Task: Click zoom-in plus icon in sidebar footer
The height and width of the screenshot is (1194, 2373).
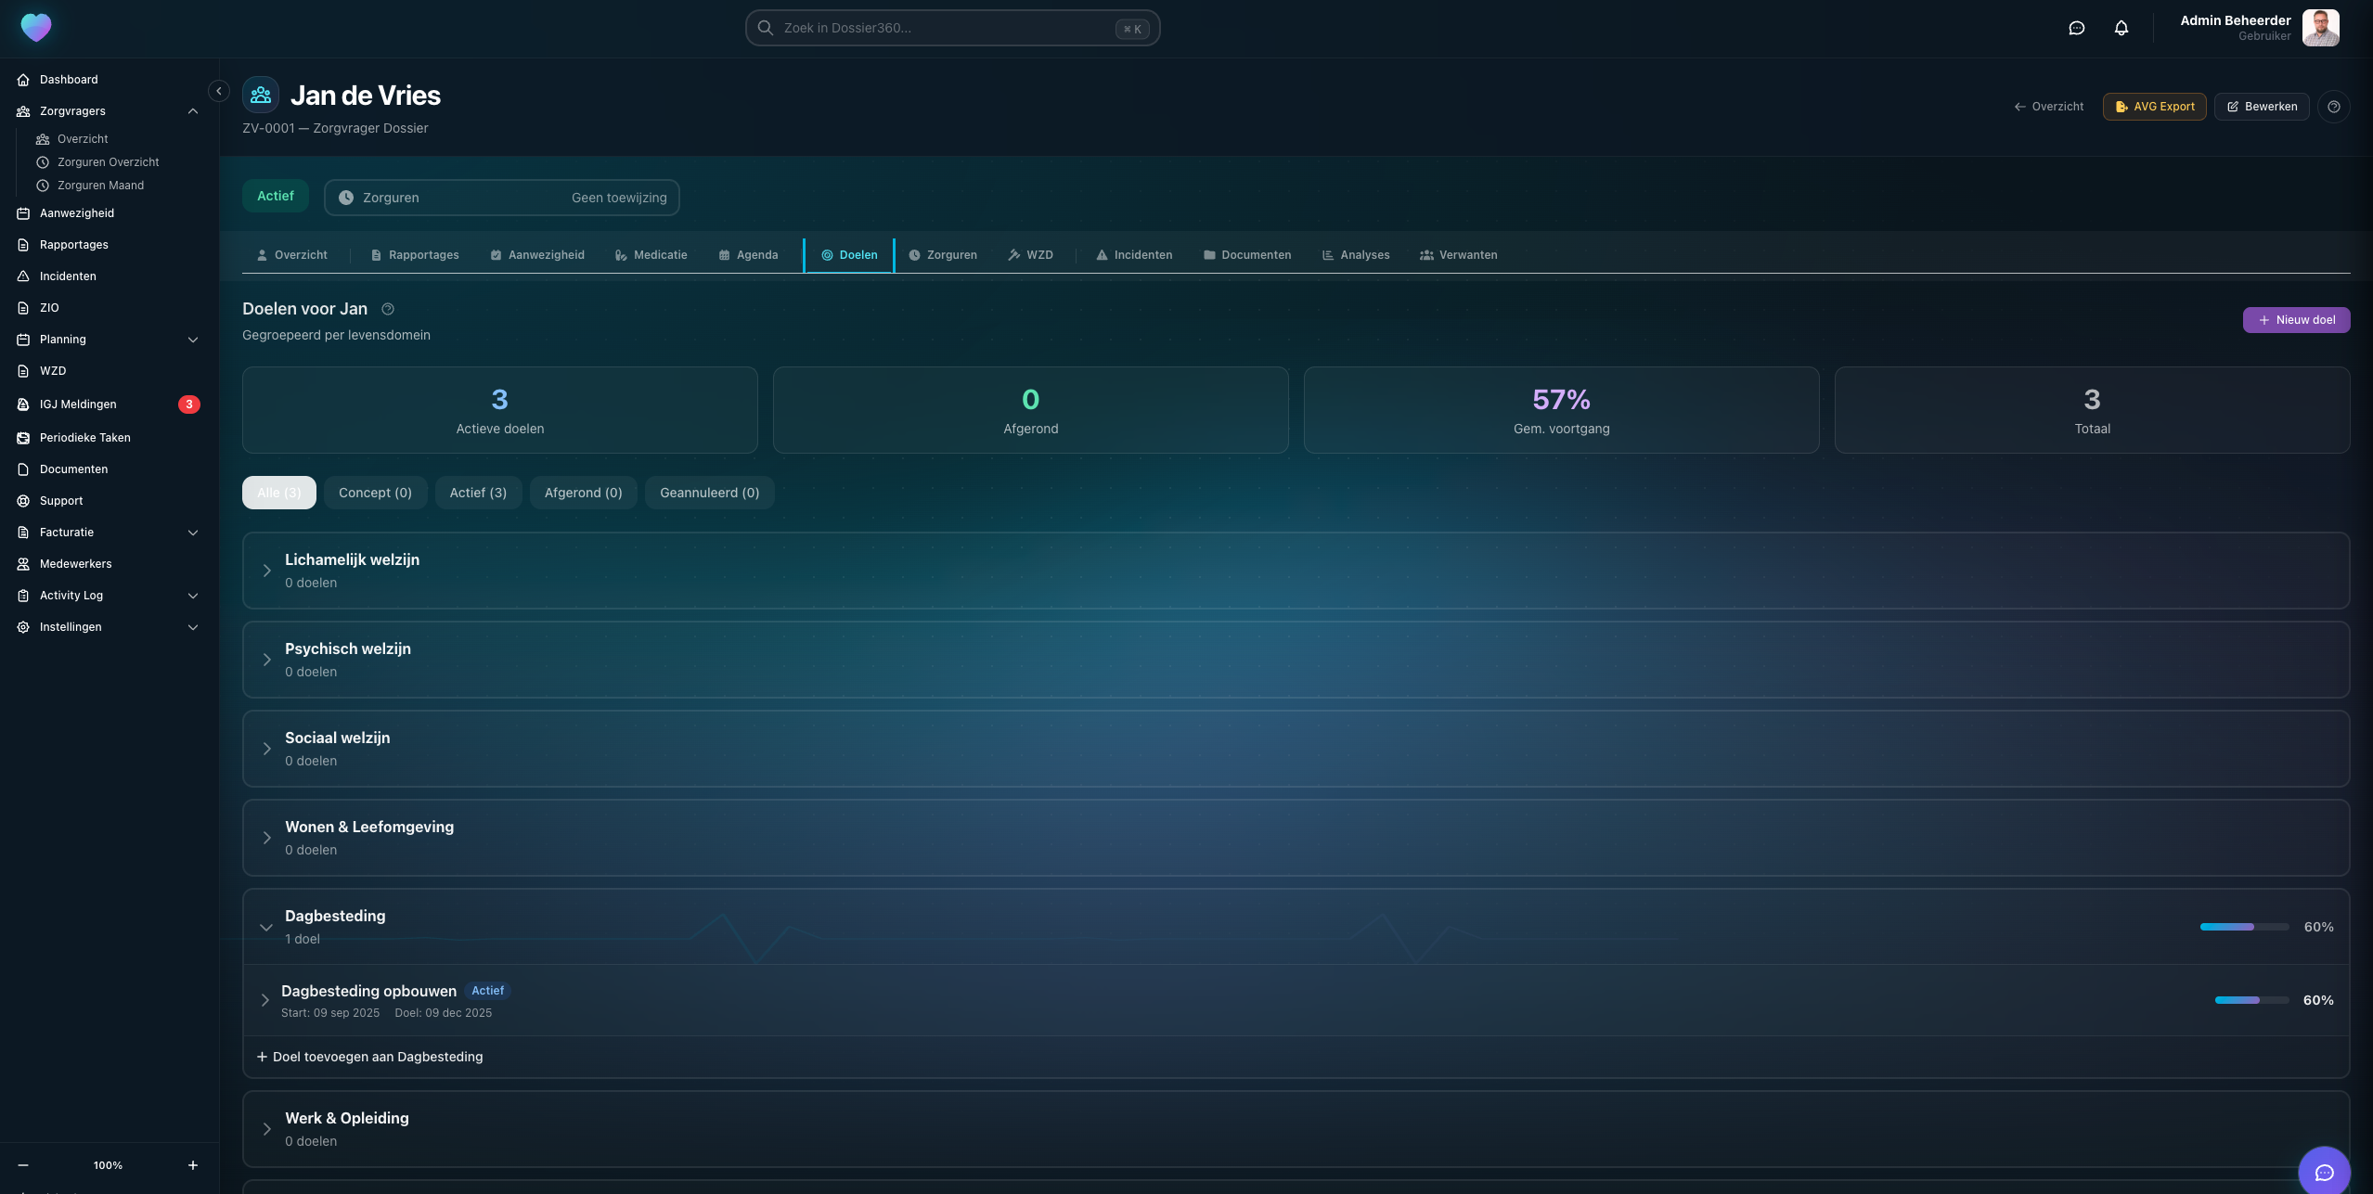Action: click(x=193, y=1165)
